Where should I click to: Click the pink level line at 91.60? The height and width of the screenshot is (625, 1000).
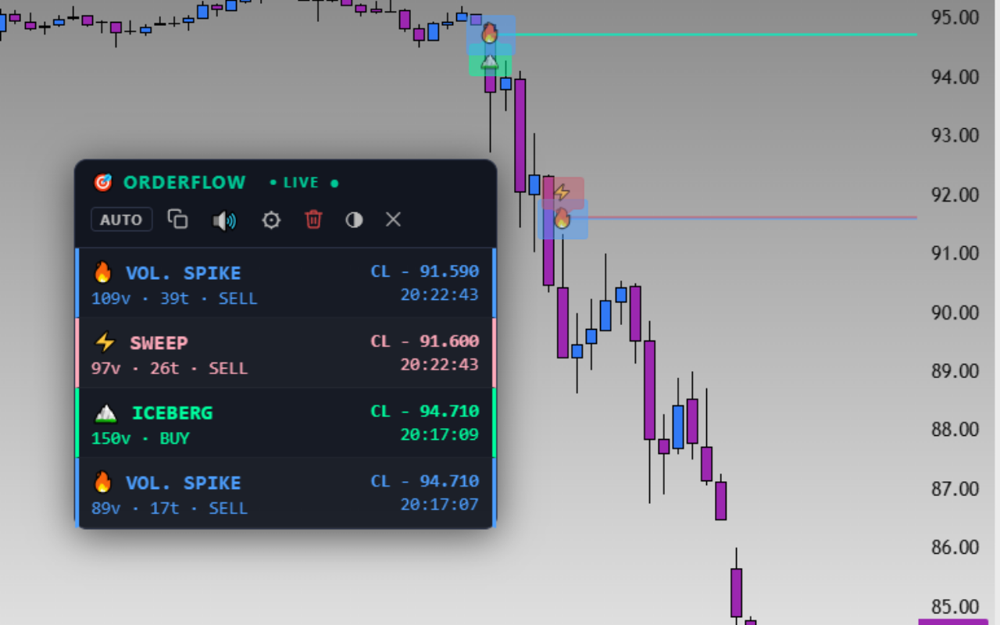752,217
